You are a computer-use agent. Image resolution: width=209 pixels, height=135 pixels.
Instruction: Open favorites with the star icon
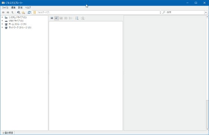[23, 12]
